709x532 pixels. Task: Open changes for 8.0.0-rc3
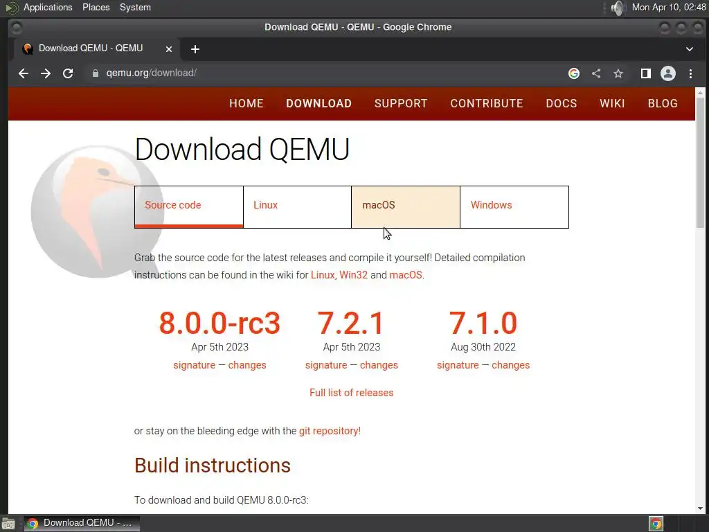tap(247, 365)
